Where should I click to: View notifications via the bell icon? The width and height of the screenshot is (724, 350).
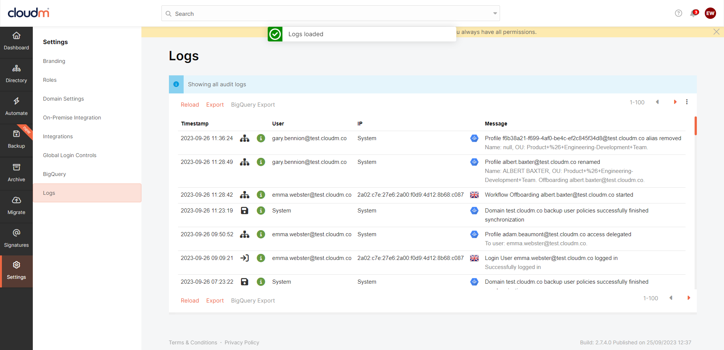(693, 14)
